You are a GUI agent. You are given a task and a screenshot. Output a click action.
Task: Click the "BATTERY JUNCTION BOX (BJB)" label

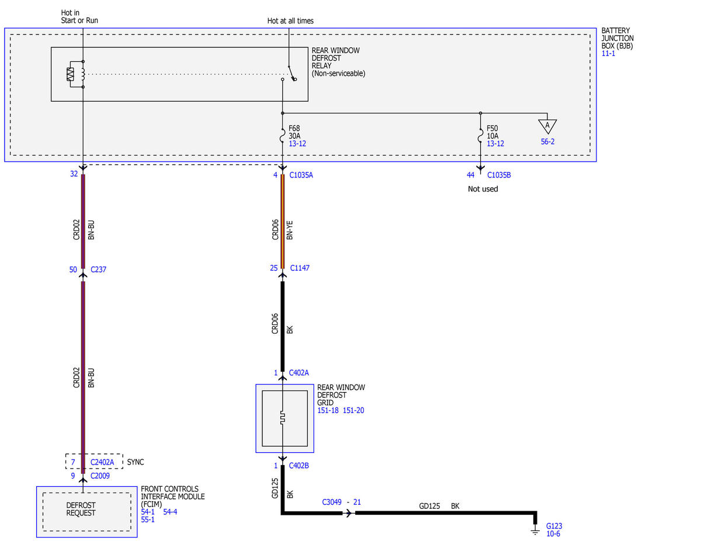coord(617,38)
